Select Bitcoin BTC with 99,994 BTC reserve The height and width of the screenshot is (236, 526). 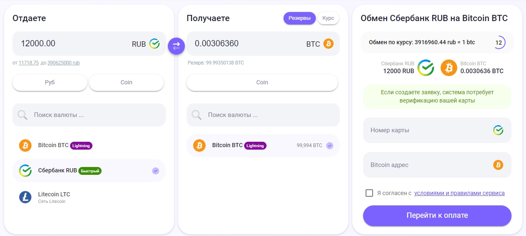point(263,145)
